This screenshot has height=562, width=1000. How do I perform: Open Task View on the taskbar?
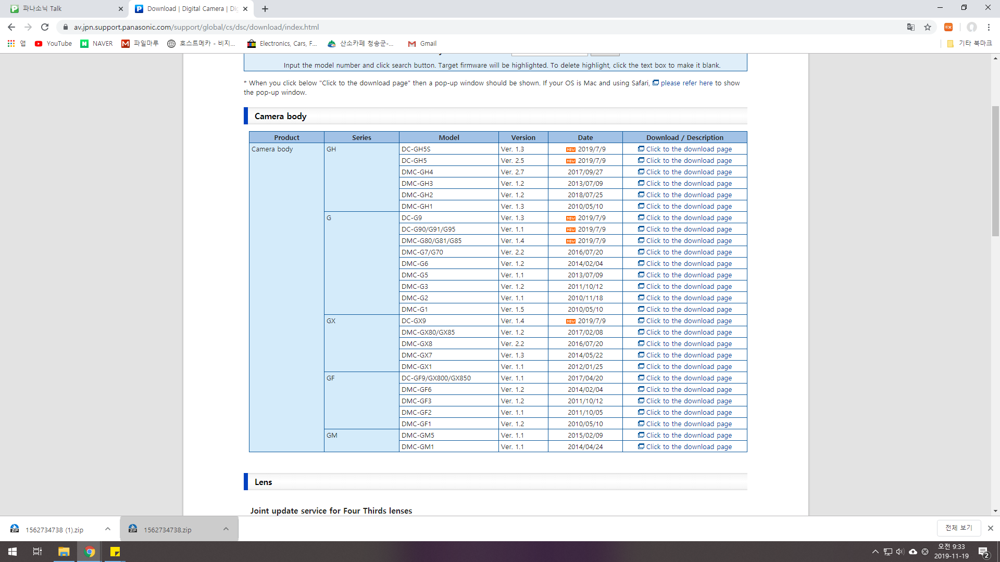point(37,552)
